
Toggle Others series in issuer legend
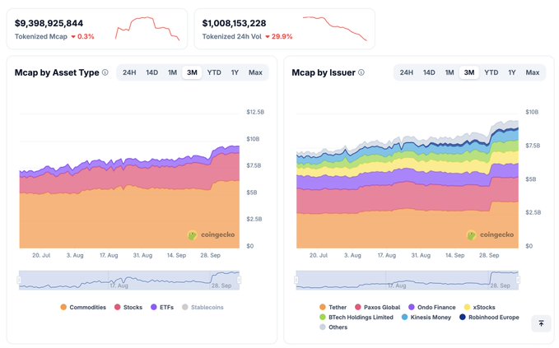point(333,327)
